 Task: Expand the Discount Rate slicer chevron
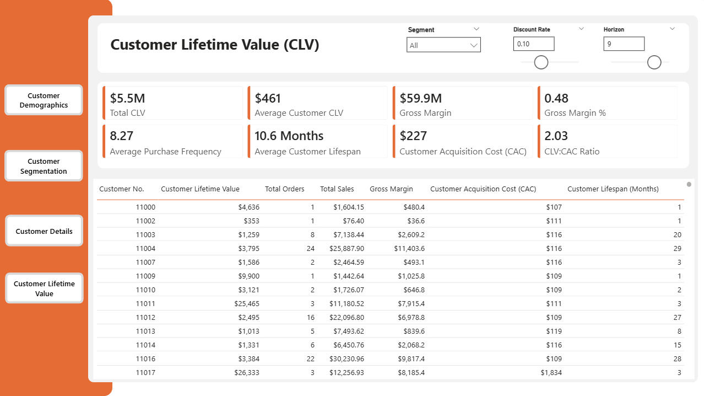pyautogui.click(x=581, y=29)
